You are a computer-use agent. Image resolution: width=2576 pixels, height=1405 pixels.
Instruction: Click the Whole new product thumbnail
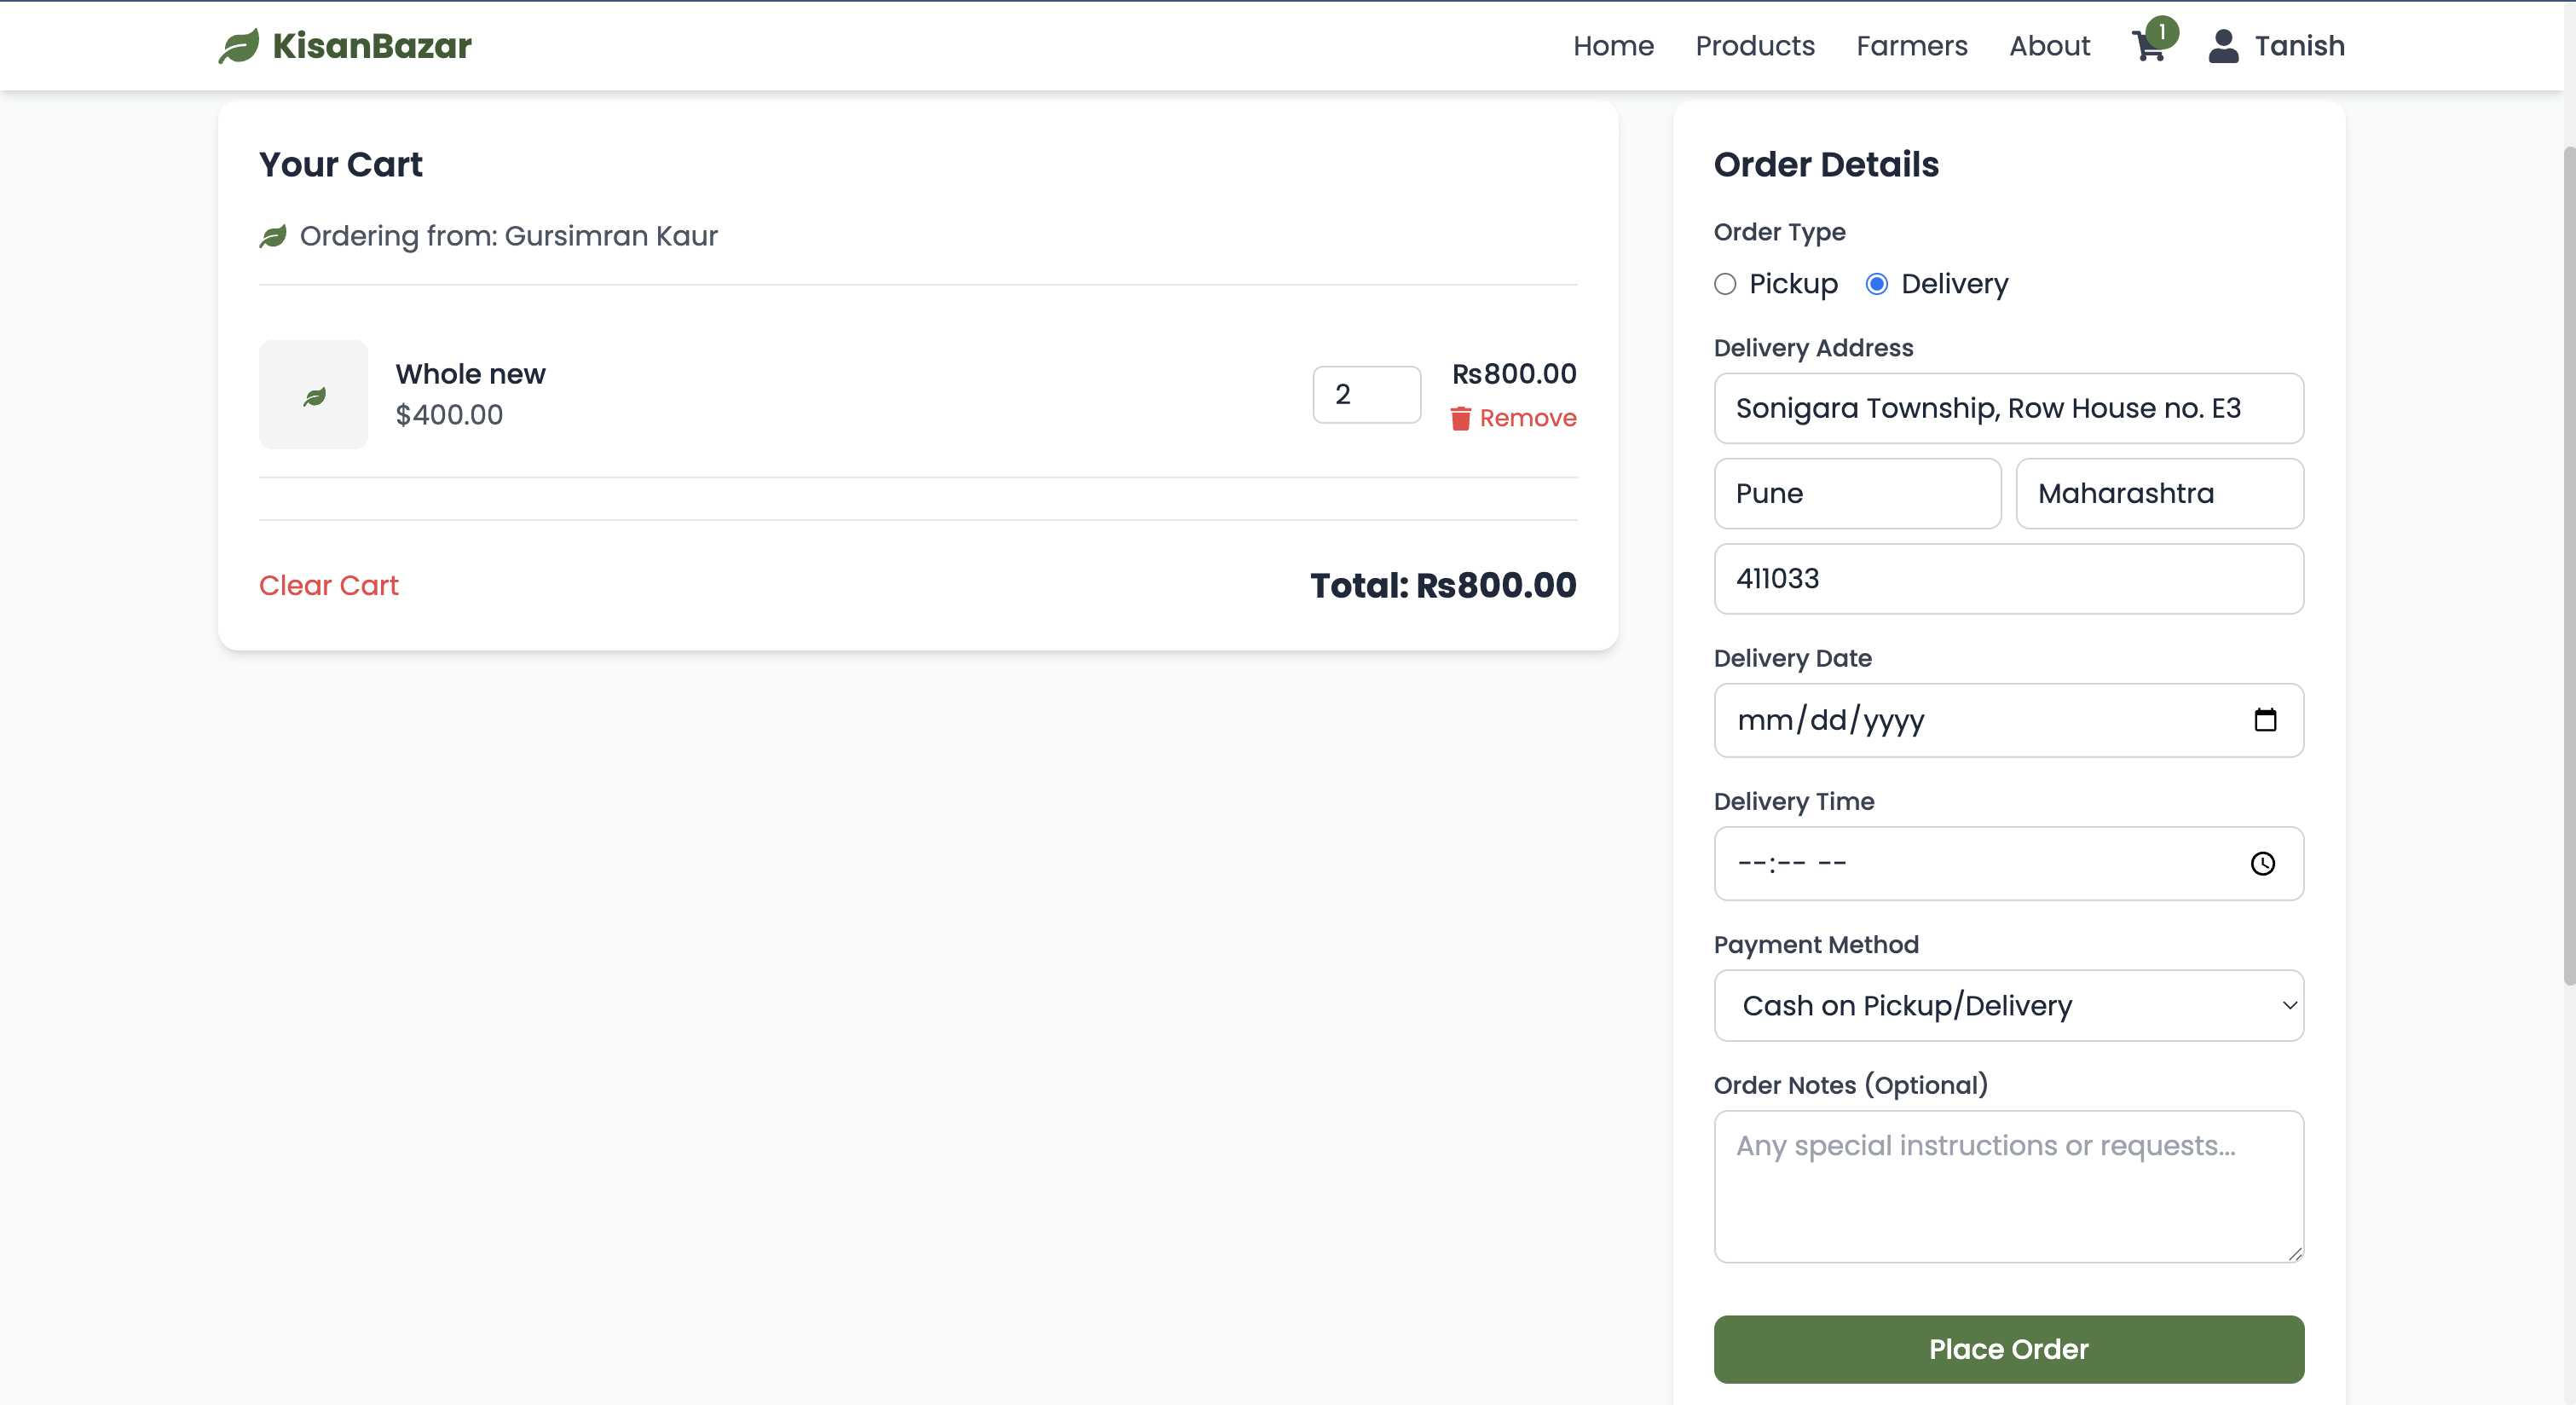(x=313, y=395)
